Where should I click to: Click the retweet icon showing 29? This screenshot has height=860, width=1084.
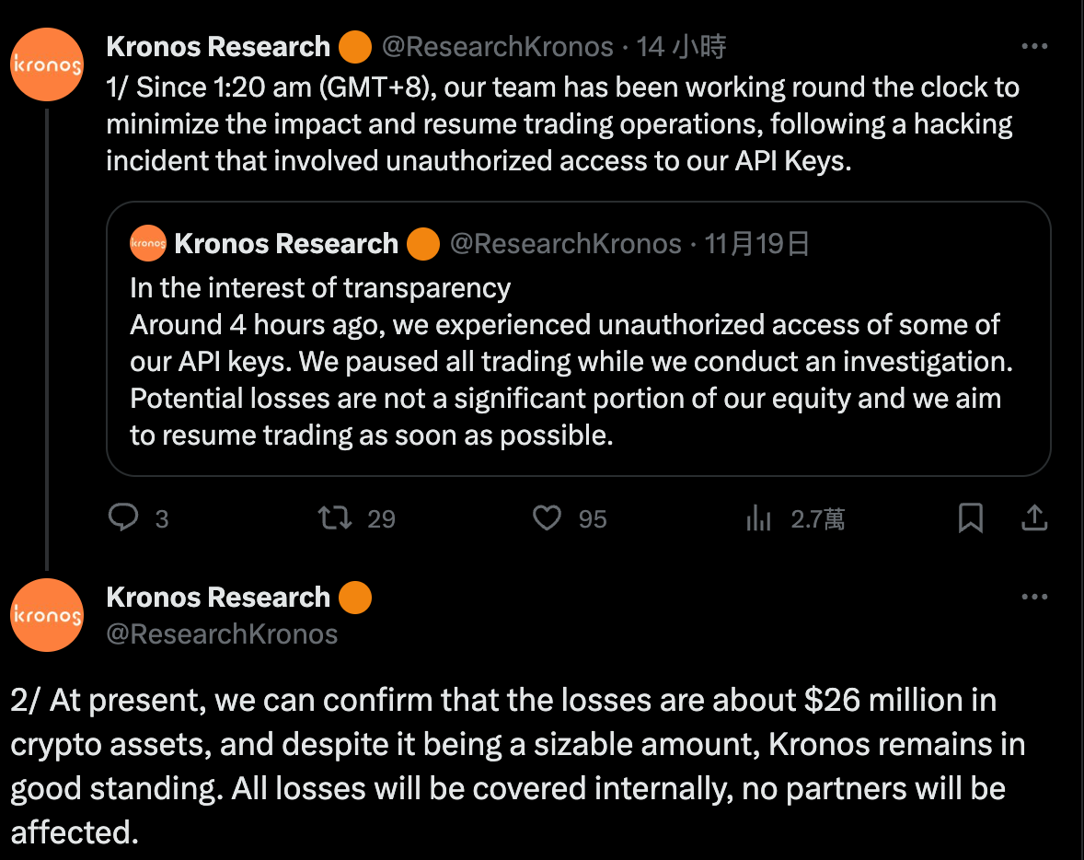pos(334,518)
